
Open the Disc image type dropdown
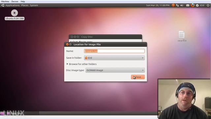(115, 70)
